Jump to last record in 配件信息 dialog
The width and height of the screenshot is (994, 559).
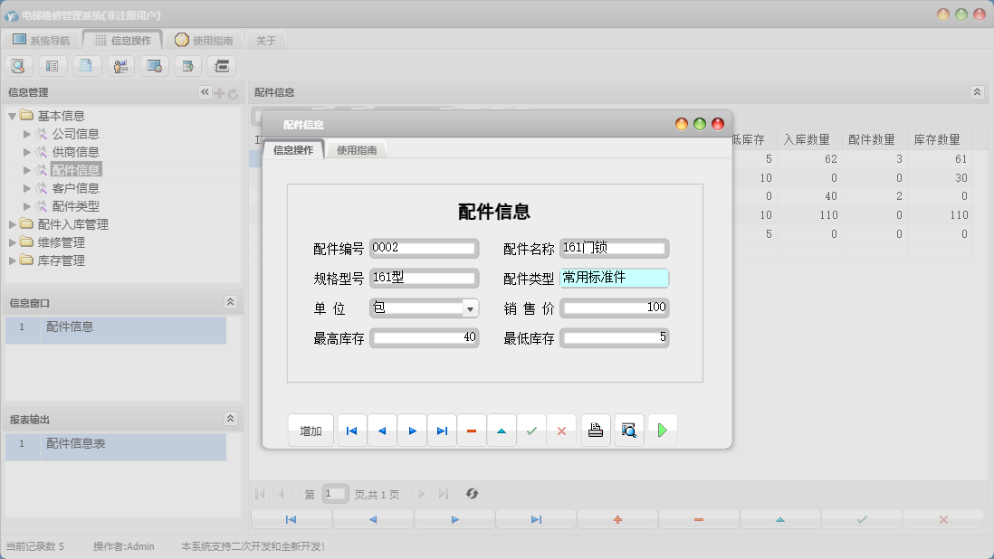pyautogui.click(x=442, y=431)
